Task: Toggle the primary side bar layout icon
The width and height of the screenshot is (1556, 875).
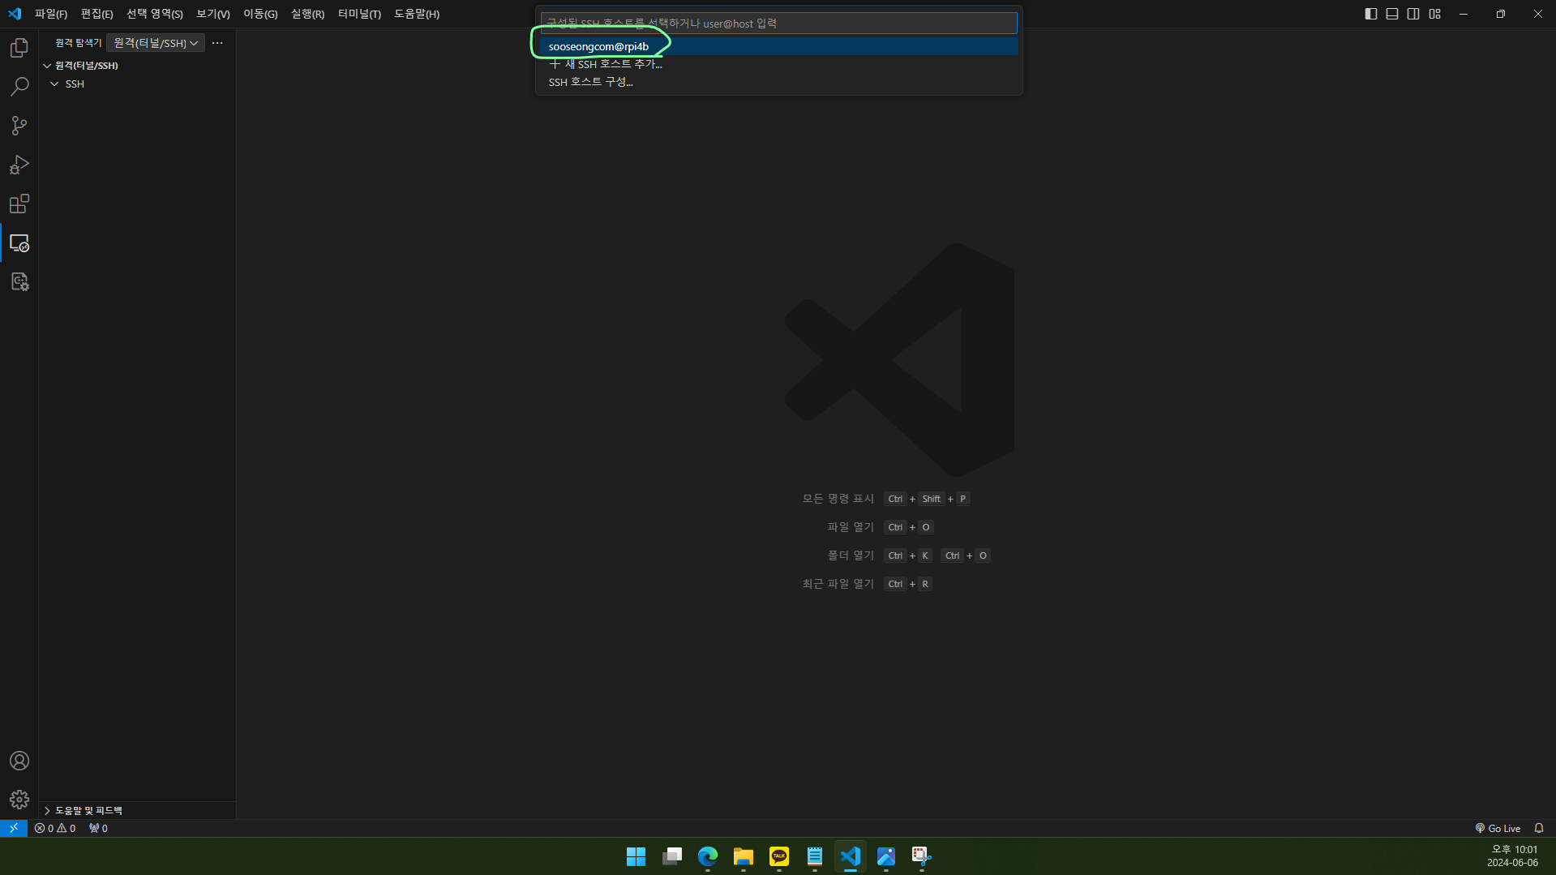Action: point(1371,14)
